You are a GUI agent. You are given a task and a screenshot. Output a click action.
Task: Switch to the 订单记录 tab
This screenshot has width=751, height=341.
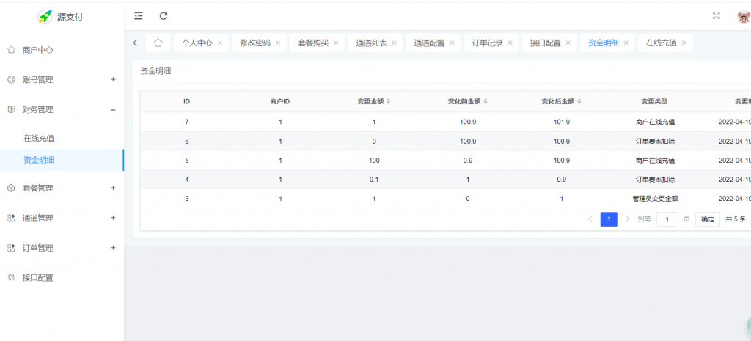coord(487,43)
